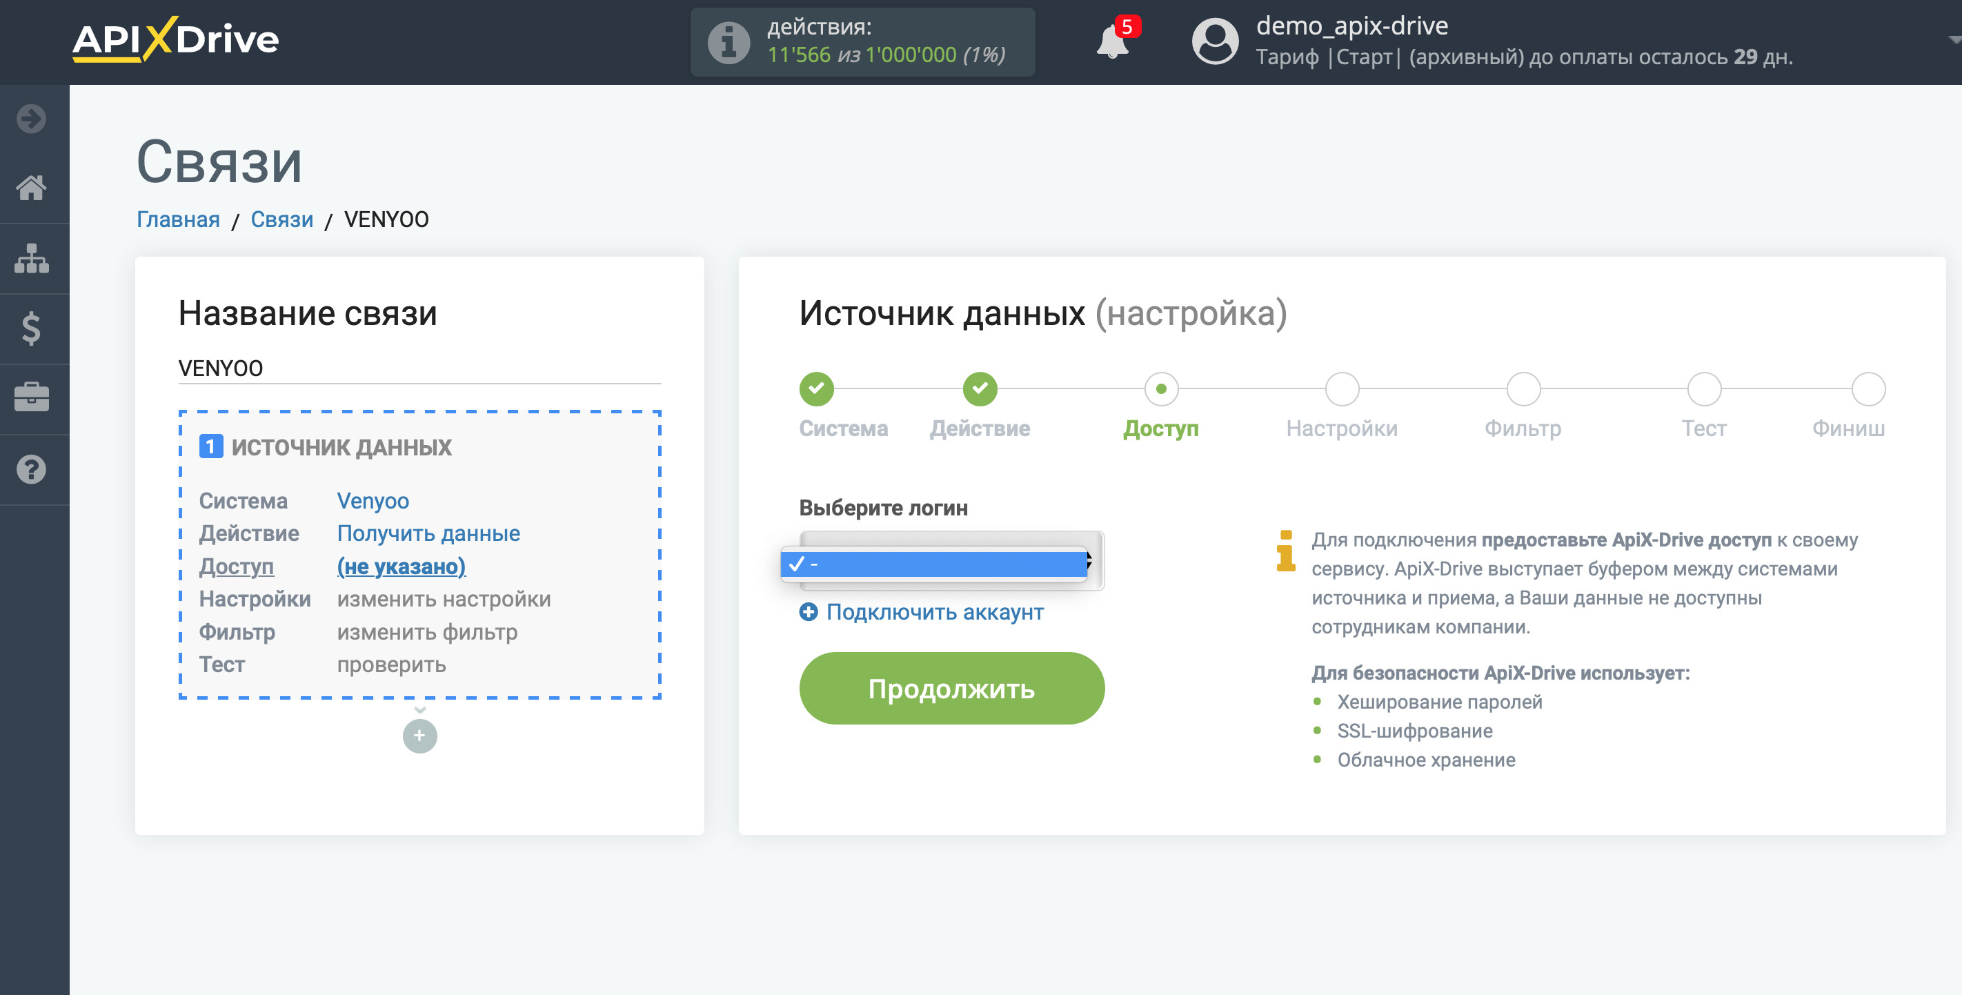Click the Облачное хранение list item
Viewport: 1962px width, 995px height.
[x=1426, y=760]
